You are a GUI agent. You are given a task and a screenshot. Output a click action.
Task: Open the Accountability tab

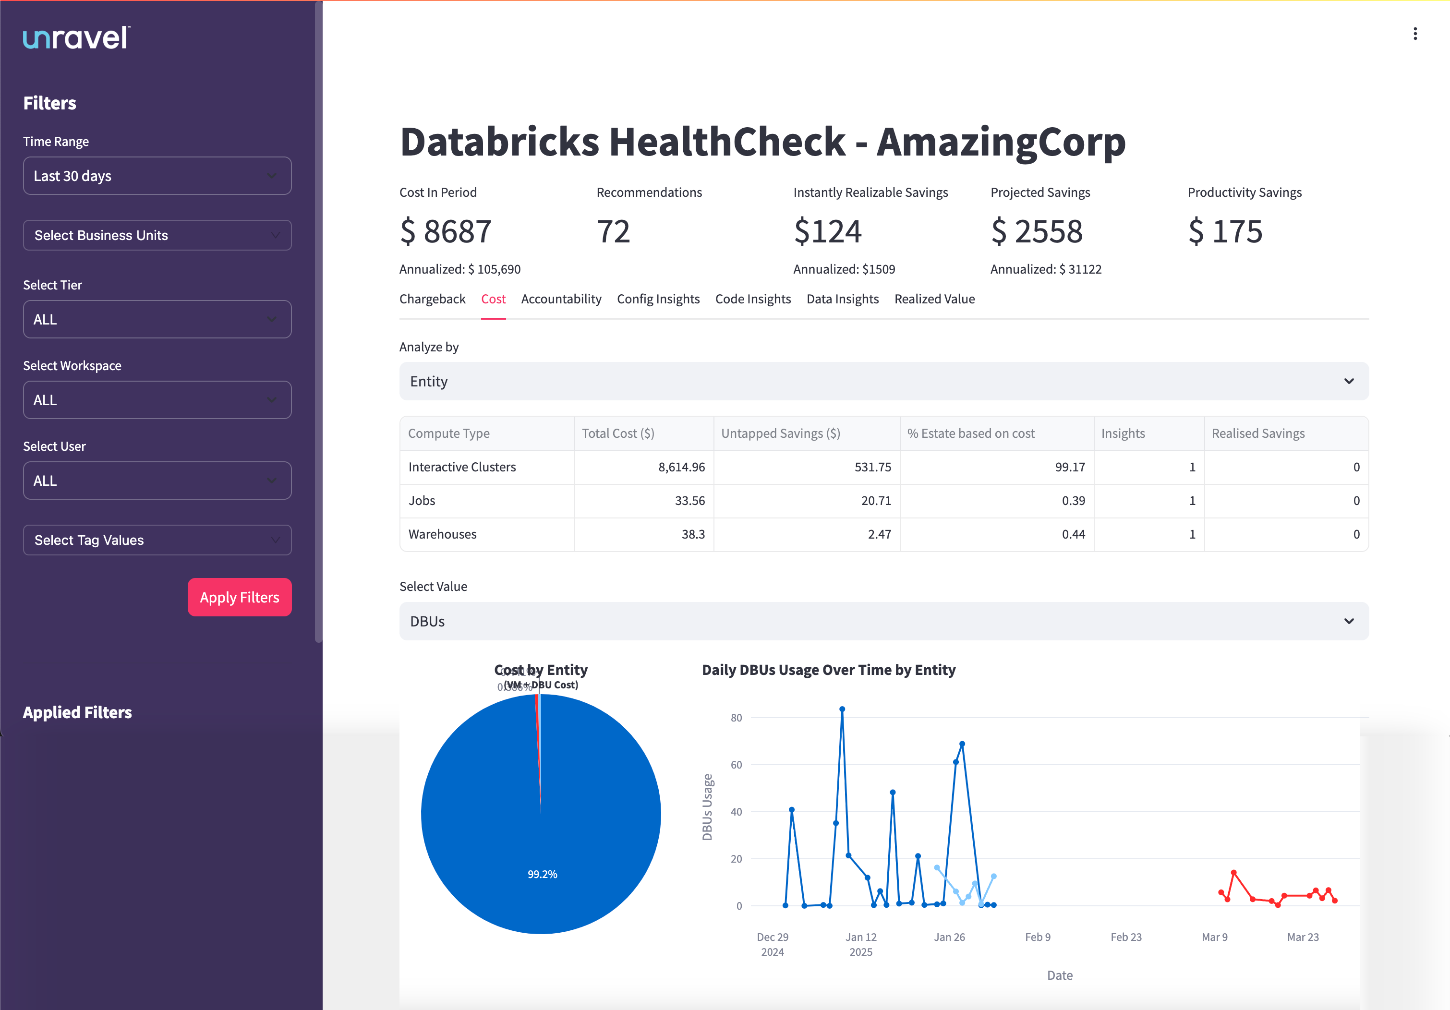click(x=561, y=299)
